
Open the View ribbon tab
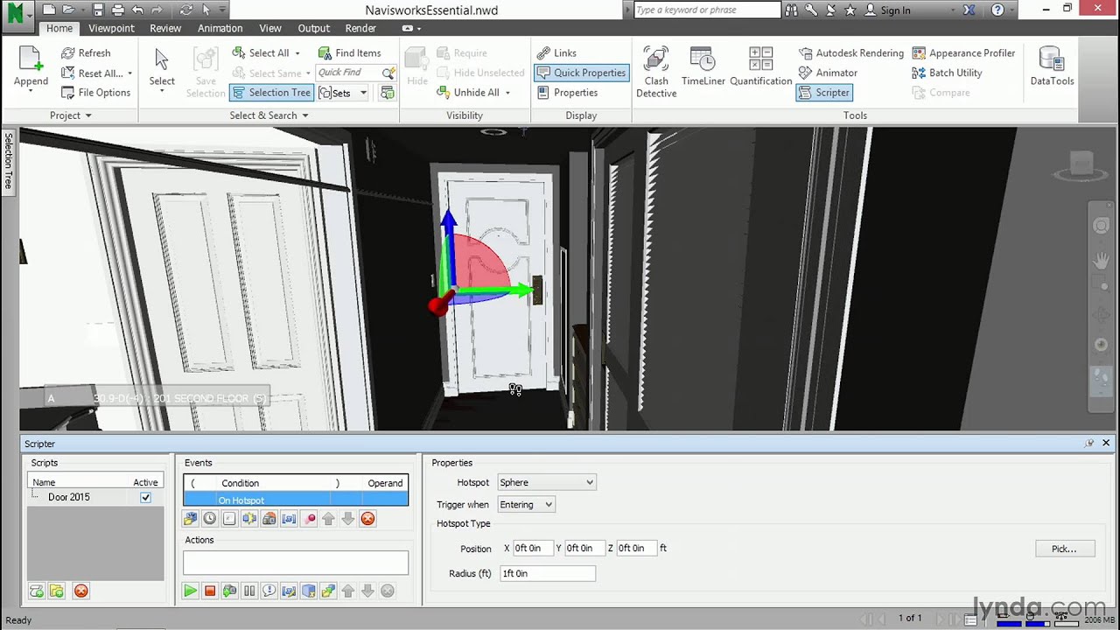(x=270, y=28)
